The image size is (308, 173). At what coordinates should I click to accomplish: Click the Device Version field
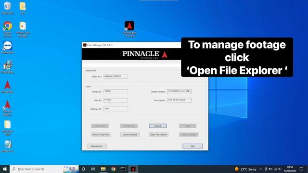pos(180,92)
